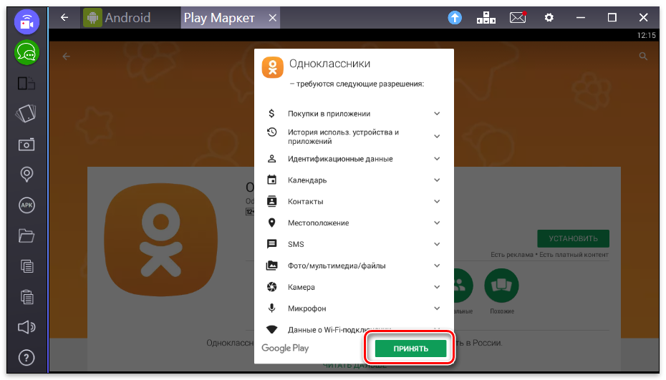The image size is (666, 380).
Task: Click the SMS permission label
Action: click(296, 245)
